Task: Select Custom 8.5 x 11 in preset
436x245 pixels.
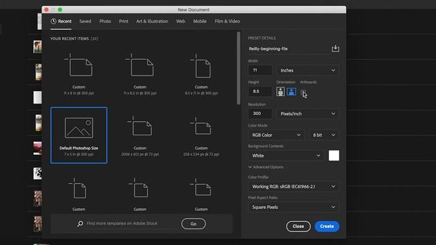Action: pos(201,74)
